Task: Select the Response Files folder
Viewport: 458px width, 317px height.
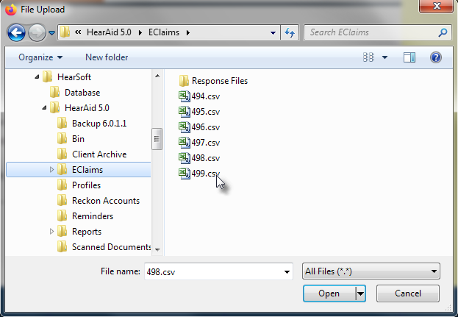Action: [x=213, y=81]
